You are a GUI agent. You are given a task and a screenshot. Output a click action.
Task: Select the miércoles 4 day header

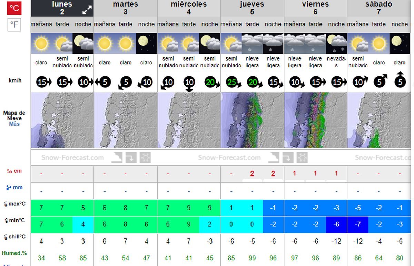pos(189,8)
